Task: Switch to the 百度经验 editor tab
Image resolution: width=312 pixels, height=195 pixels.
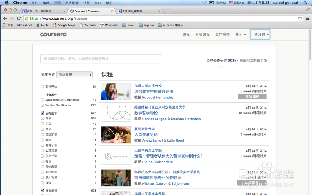Action: pos(139,11)
